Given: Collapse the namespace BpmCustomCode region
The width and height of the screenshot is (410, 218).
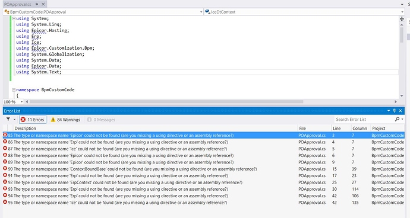Looking at the screenshot, I should click(x=14, y=89).
